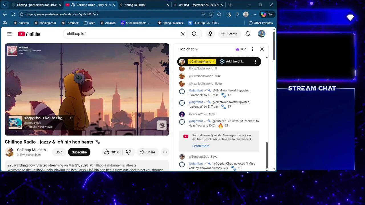Close the live chat panel
The width and height of the screenshot is (365, 205).
click(x=262, y=49)
